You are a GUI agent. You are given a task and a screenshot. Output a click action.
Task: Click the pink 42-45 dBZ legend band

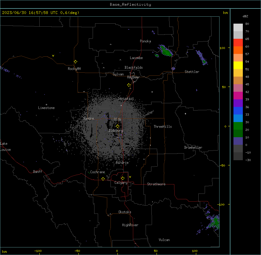[x=238, y=88]
